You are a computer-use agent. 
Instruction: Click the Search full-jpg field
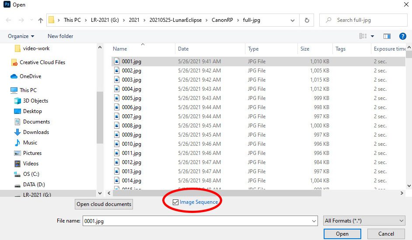(363, 20)
